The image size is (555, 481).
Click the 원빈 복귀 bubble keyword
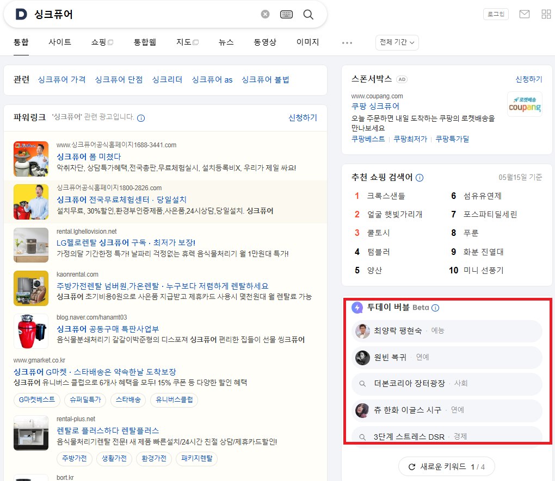[447, 358]
